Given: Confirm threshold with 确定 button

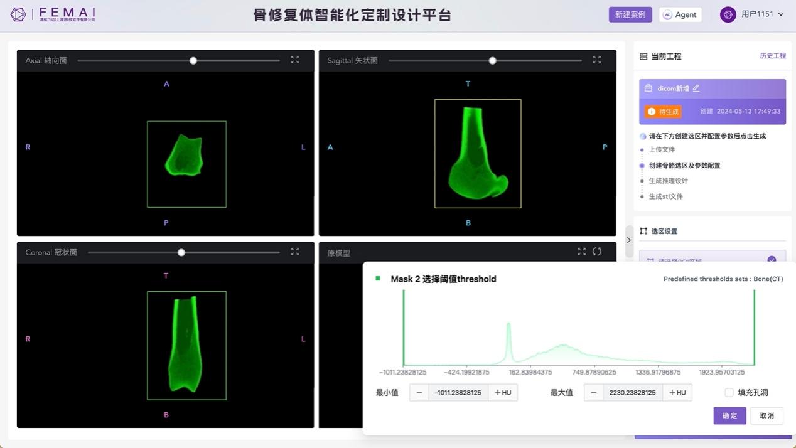Looking at the screenshot, I should coord(729,415).
